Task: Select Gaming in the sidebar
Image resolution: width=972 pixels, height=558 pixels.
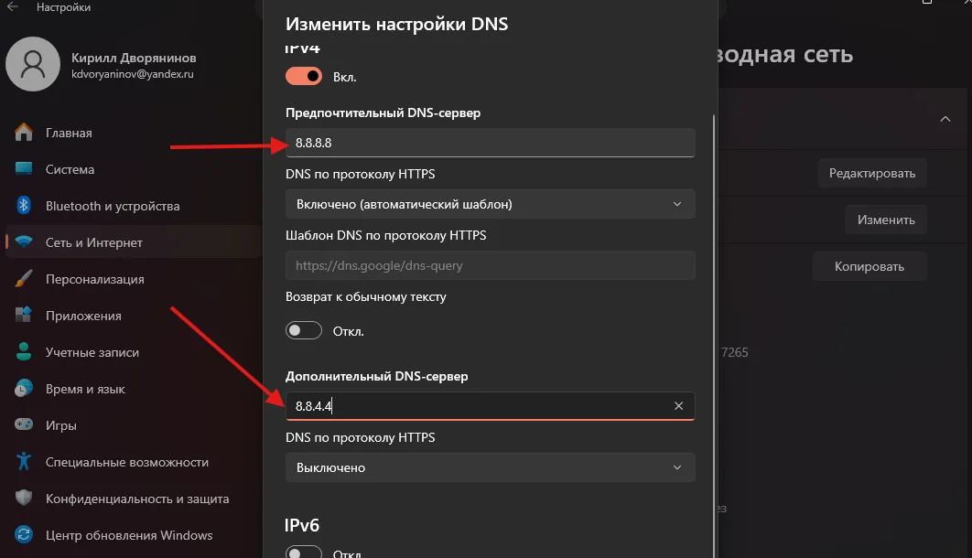Action: (60, 425)
